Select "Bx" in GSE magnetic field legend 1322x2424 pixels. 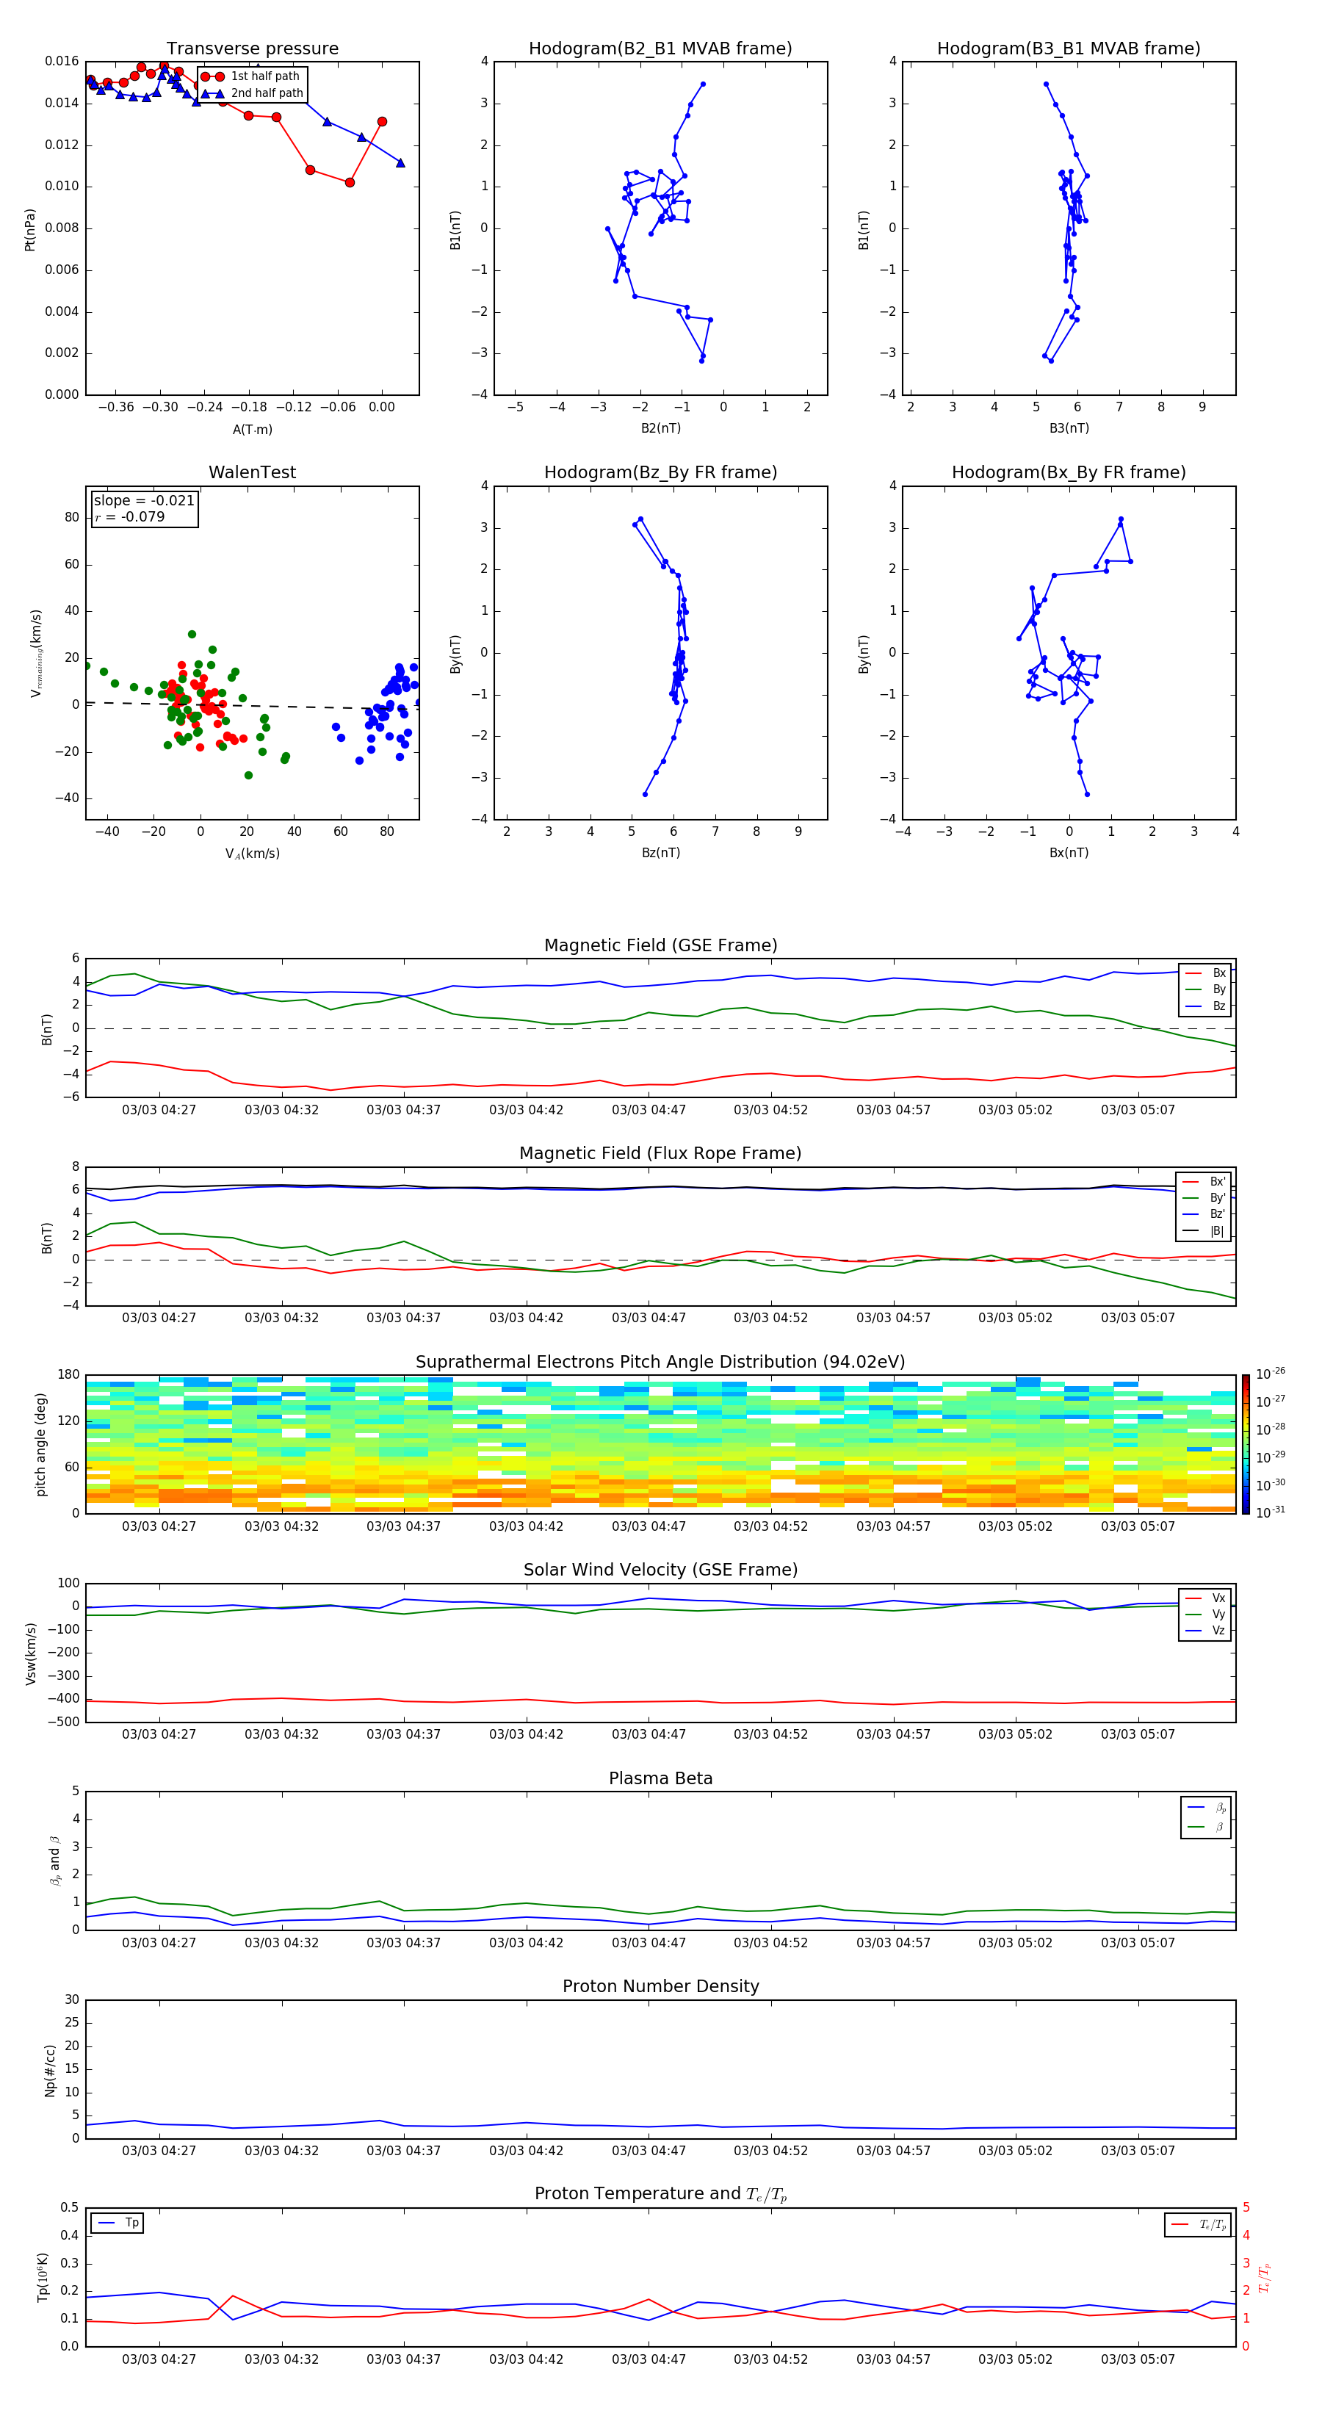[1218, 973]
